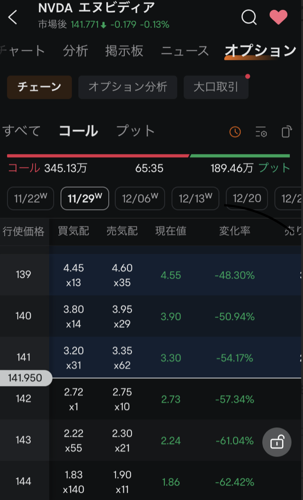
Task: Show すべて options
Action: tap(21, 131)
